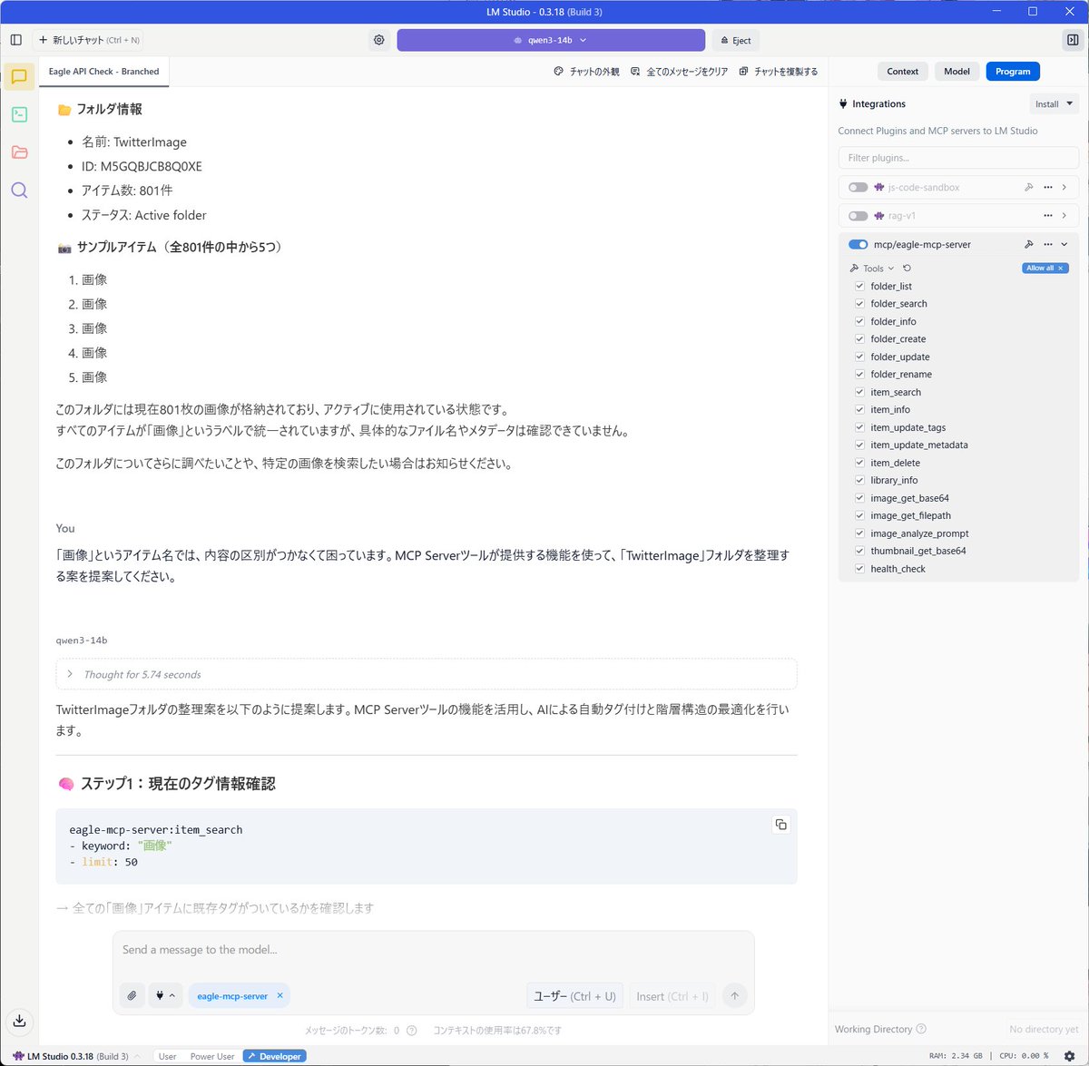The height and width of the screenshot is (1066, 1089).
Task: Eject the loaded model
Action: (x=736, y=40)
